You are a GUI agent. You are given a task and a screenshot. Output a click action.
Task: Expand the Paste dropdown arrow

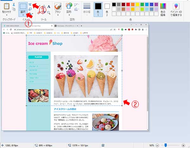[6, 15]
